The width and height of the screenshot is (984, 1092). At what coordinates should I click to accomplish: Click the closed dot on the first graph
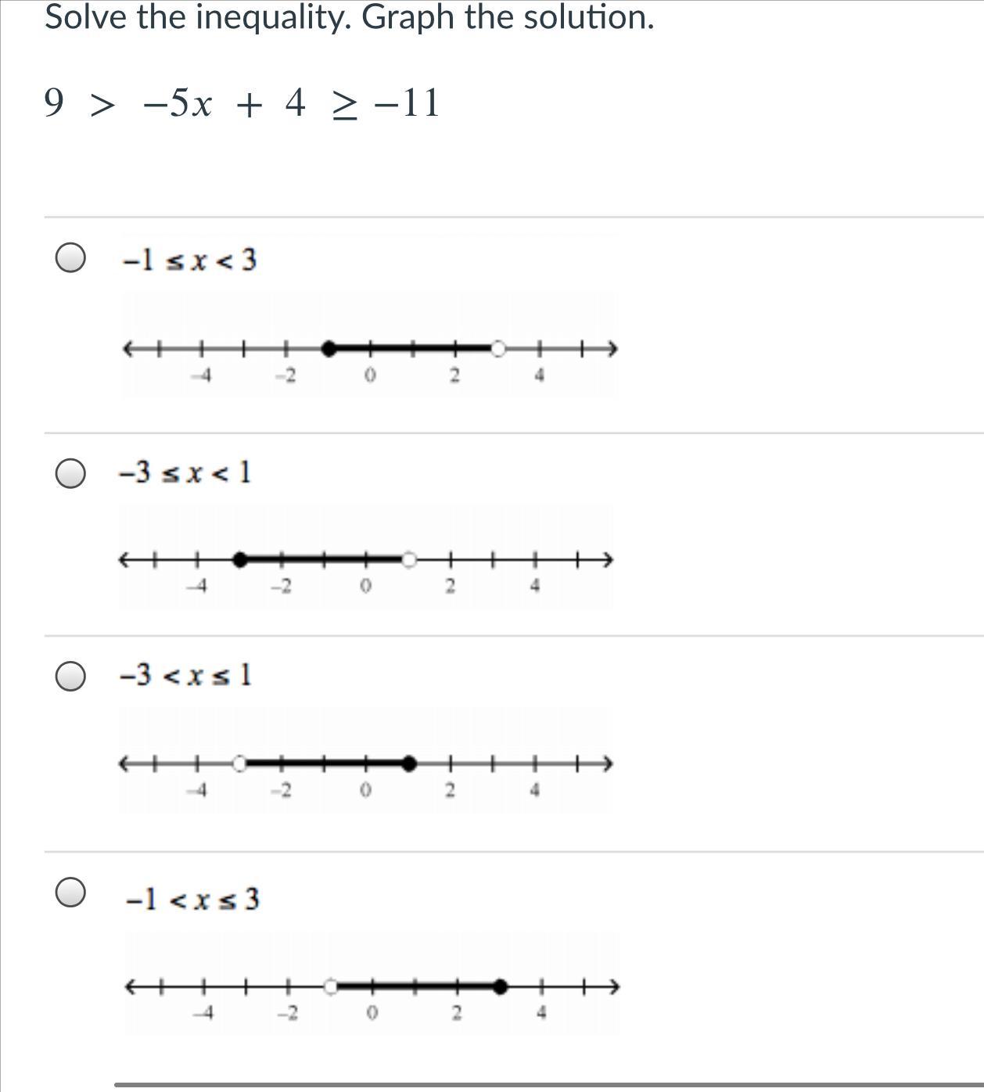click(329, 349)
